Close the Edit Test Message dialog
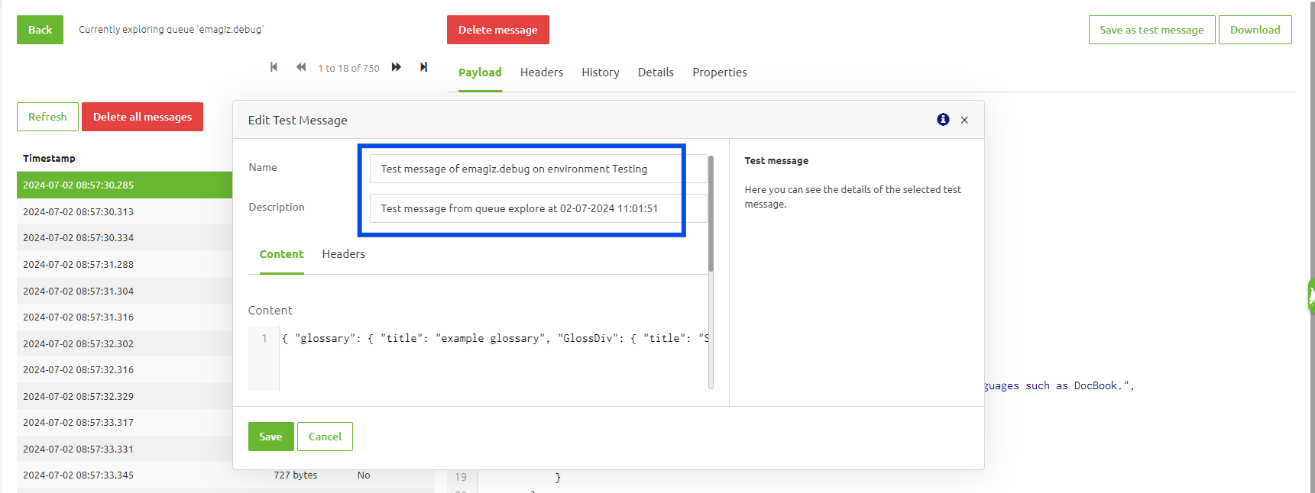The height and width of the screenshot is (493, 1315). click(x=964, y=120)
